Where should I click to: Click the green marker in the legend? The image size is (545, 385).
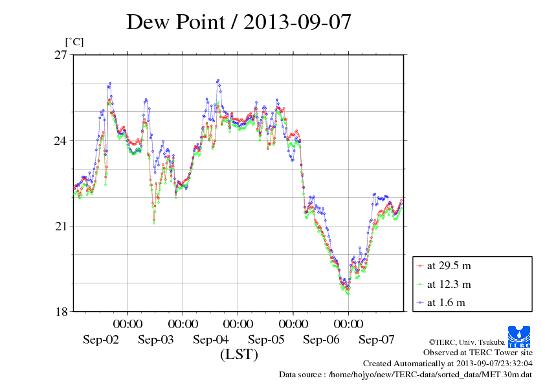click(421, 284)
